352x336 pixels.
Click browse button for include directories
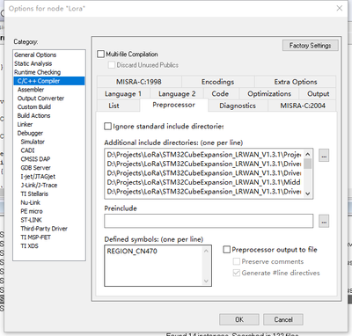coord(324,156)
